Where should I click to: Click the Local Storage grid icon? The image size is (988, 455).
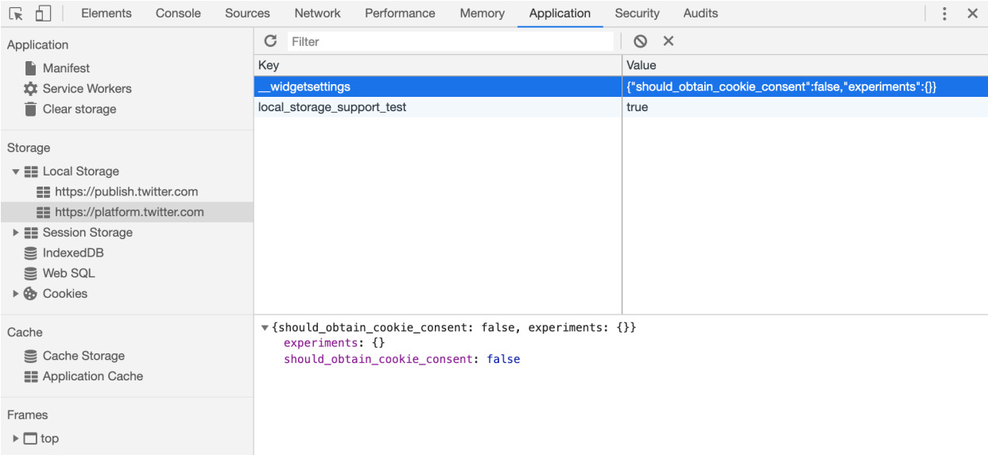pos(31,172)
